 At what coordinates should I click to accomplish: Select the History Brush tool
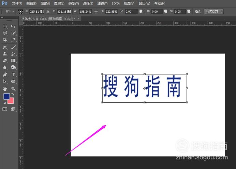(13, 54)
